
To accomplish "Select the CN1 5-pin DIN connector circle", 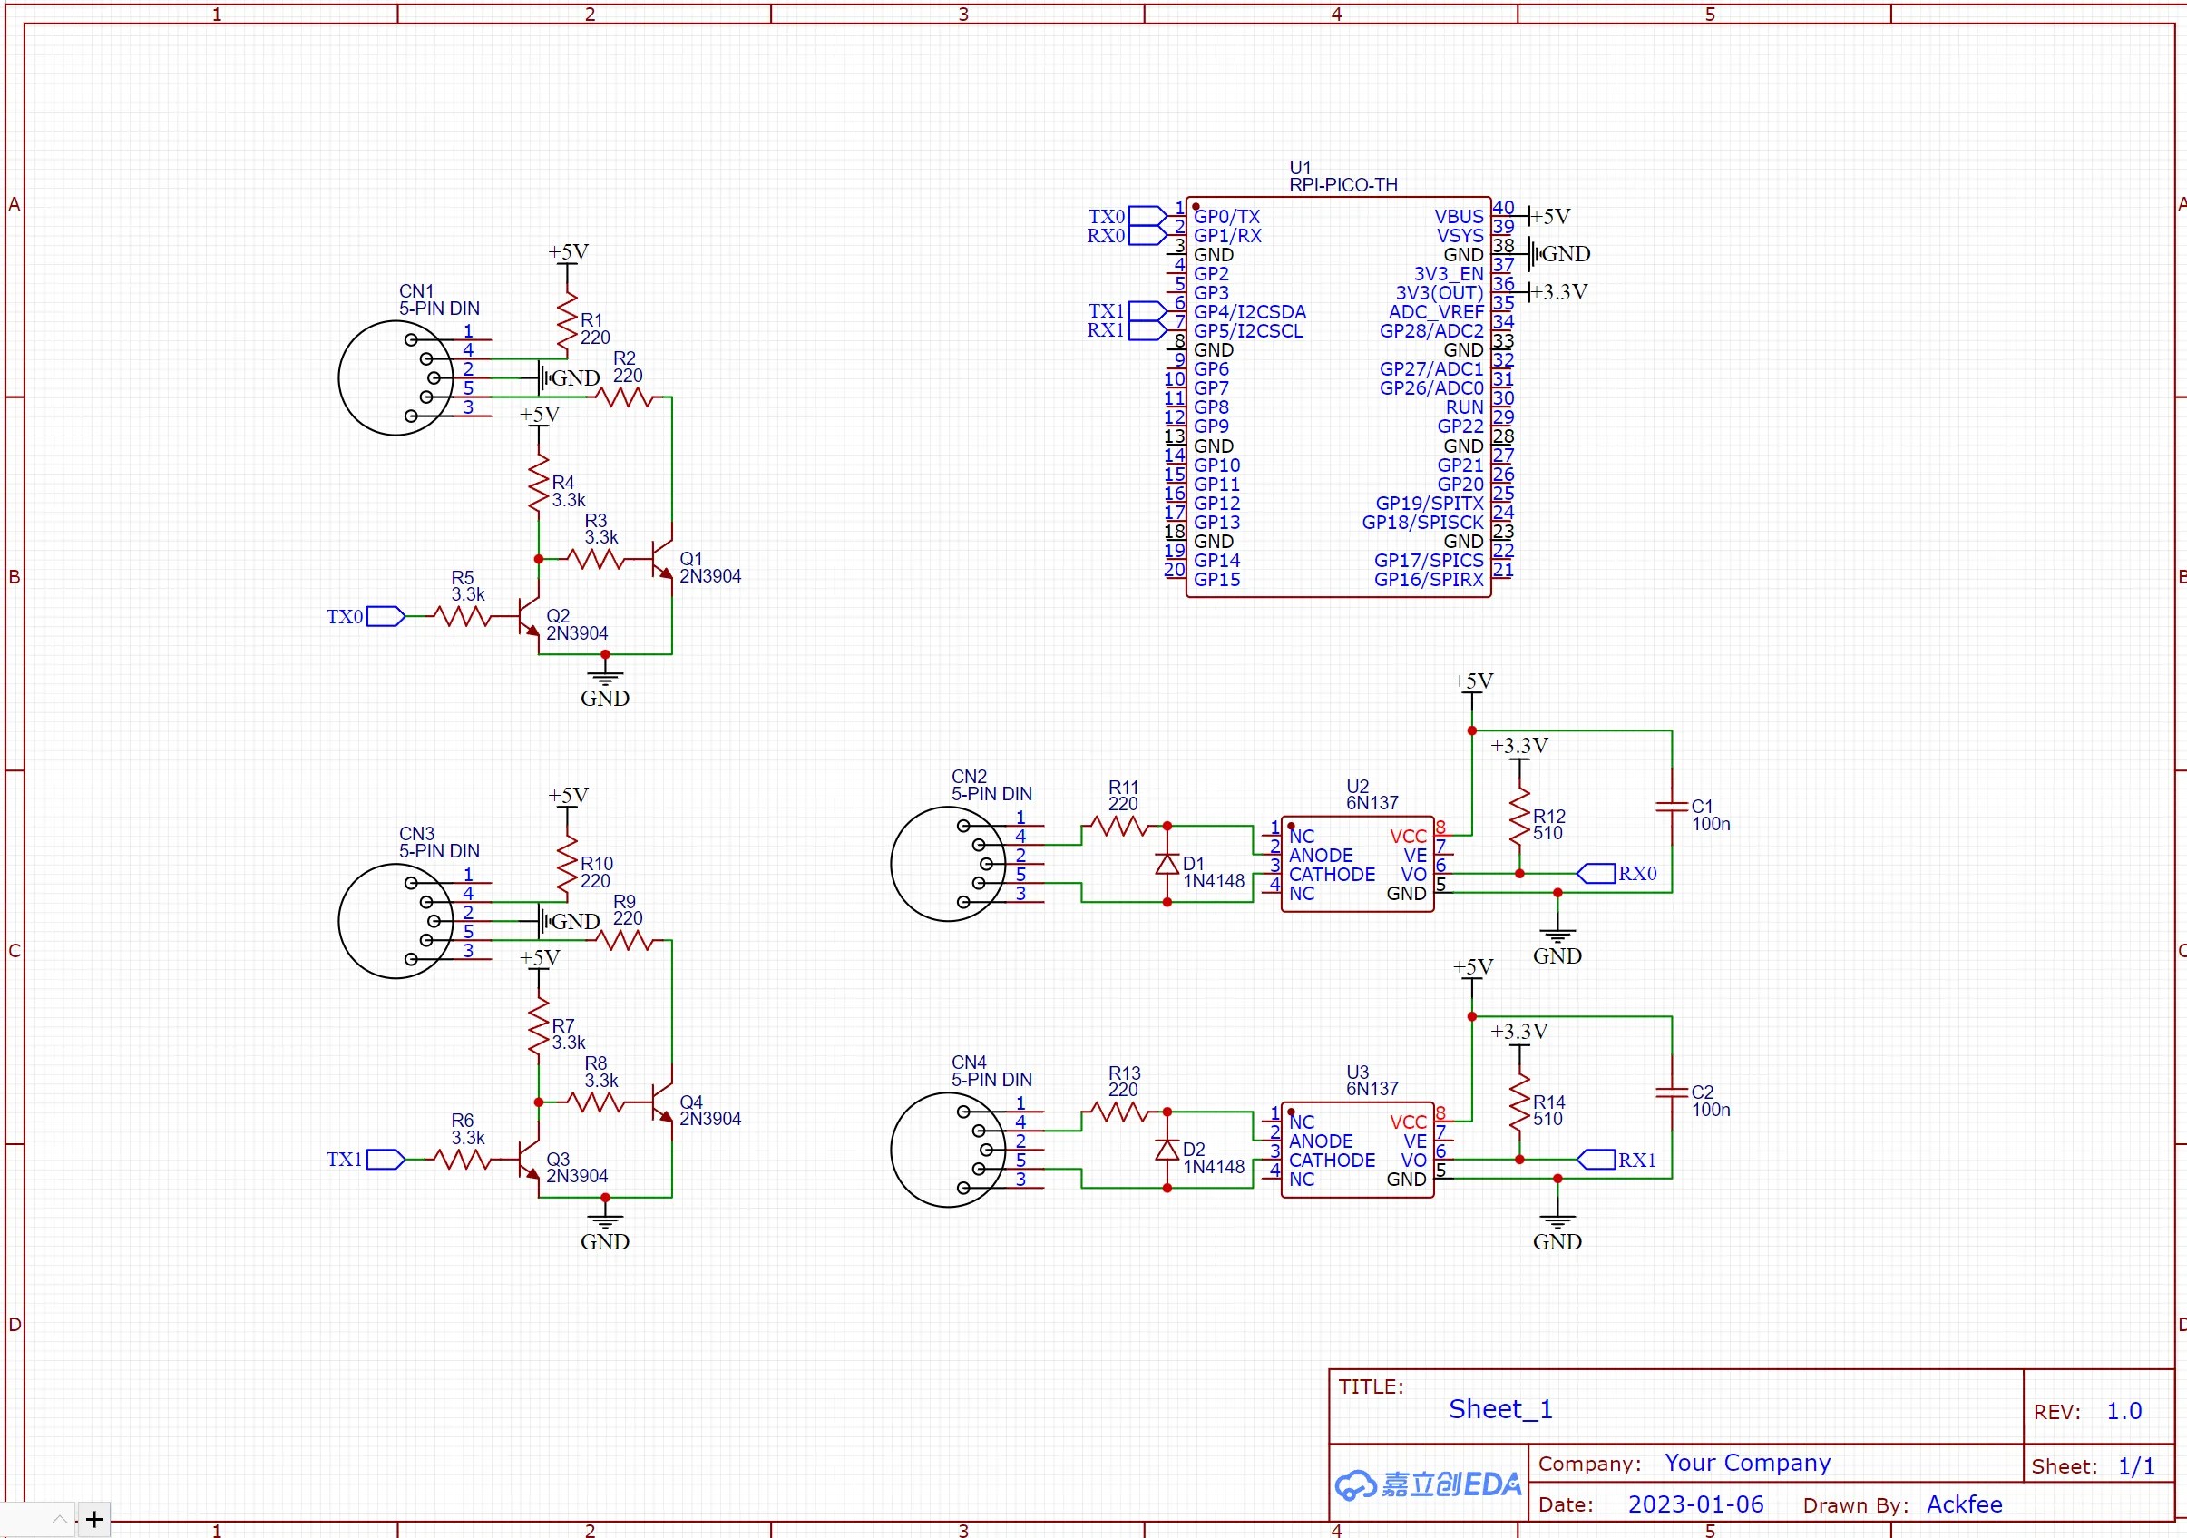I will (x=396, y=378).
